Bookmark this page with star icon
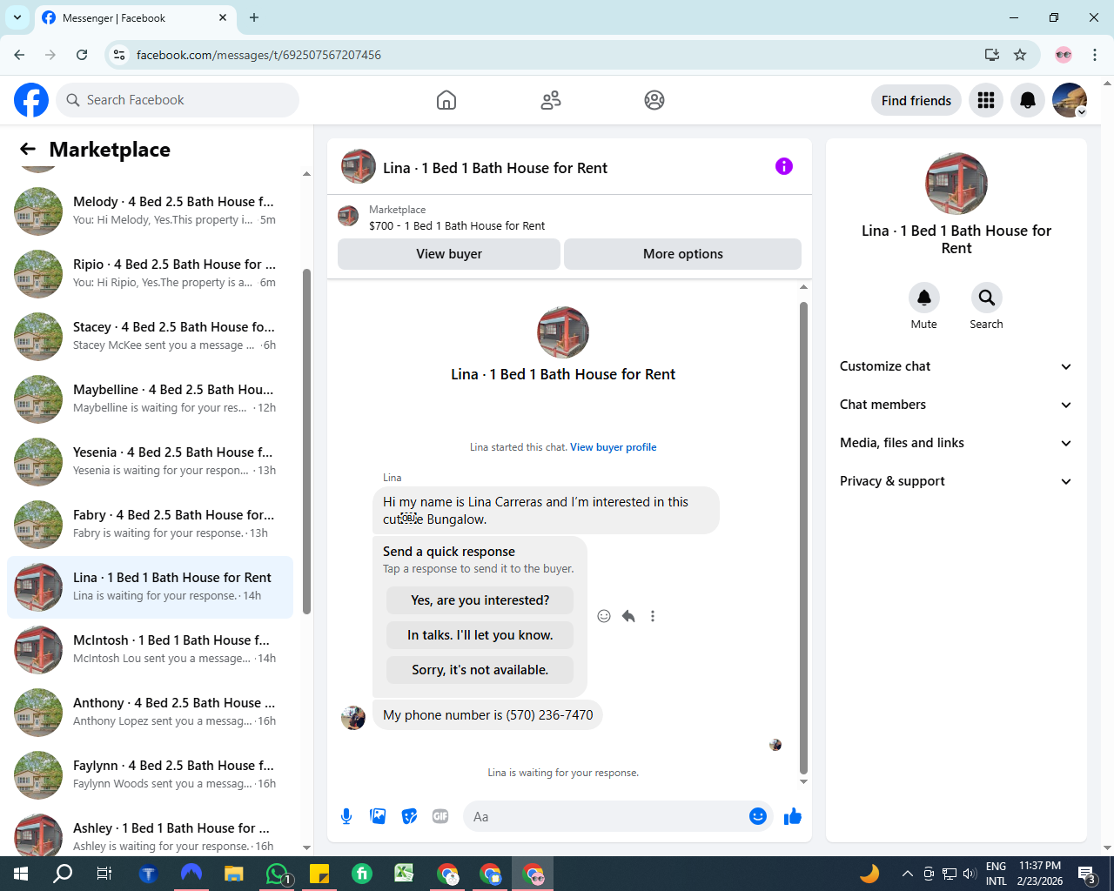This screenshot has height=891, width=1114. [1020, 55]
